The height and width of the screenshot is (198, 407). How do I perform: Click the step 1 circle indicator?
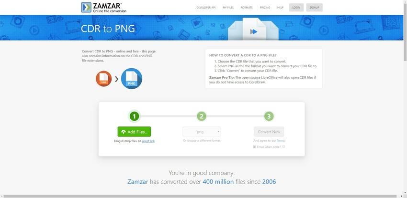(134, 116)
